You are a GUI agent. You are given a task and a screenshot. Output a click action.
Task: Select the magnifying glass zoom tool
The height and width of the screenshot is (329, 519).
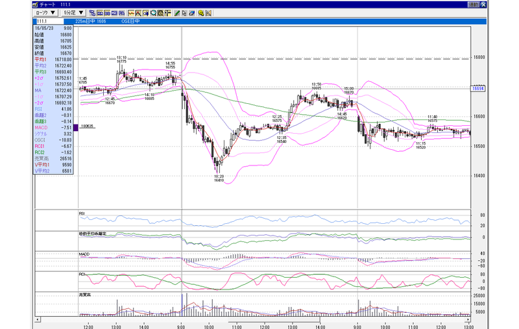[153, 13]
